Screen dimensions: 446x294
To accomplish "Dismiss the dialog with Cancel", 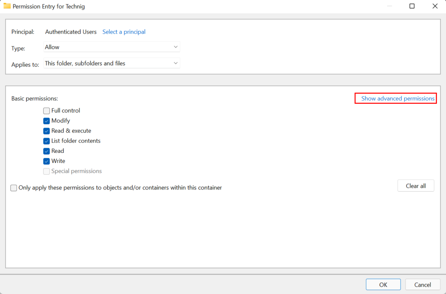I will pos(422,284).
